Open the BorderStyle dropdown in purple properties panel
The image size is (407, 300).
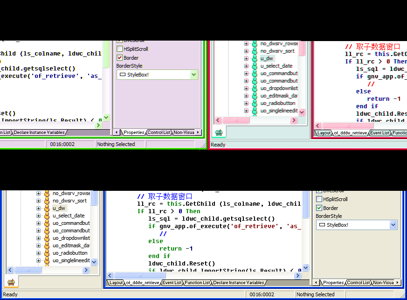194,75
